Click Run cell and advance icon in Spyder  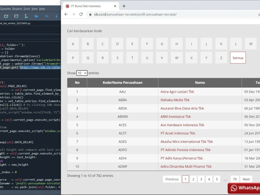coord(16,16)
